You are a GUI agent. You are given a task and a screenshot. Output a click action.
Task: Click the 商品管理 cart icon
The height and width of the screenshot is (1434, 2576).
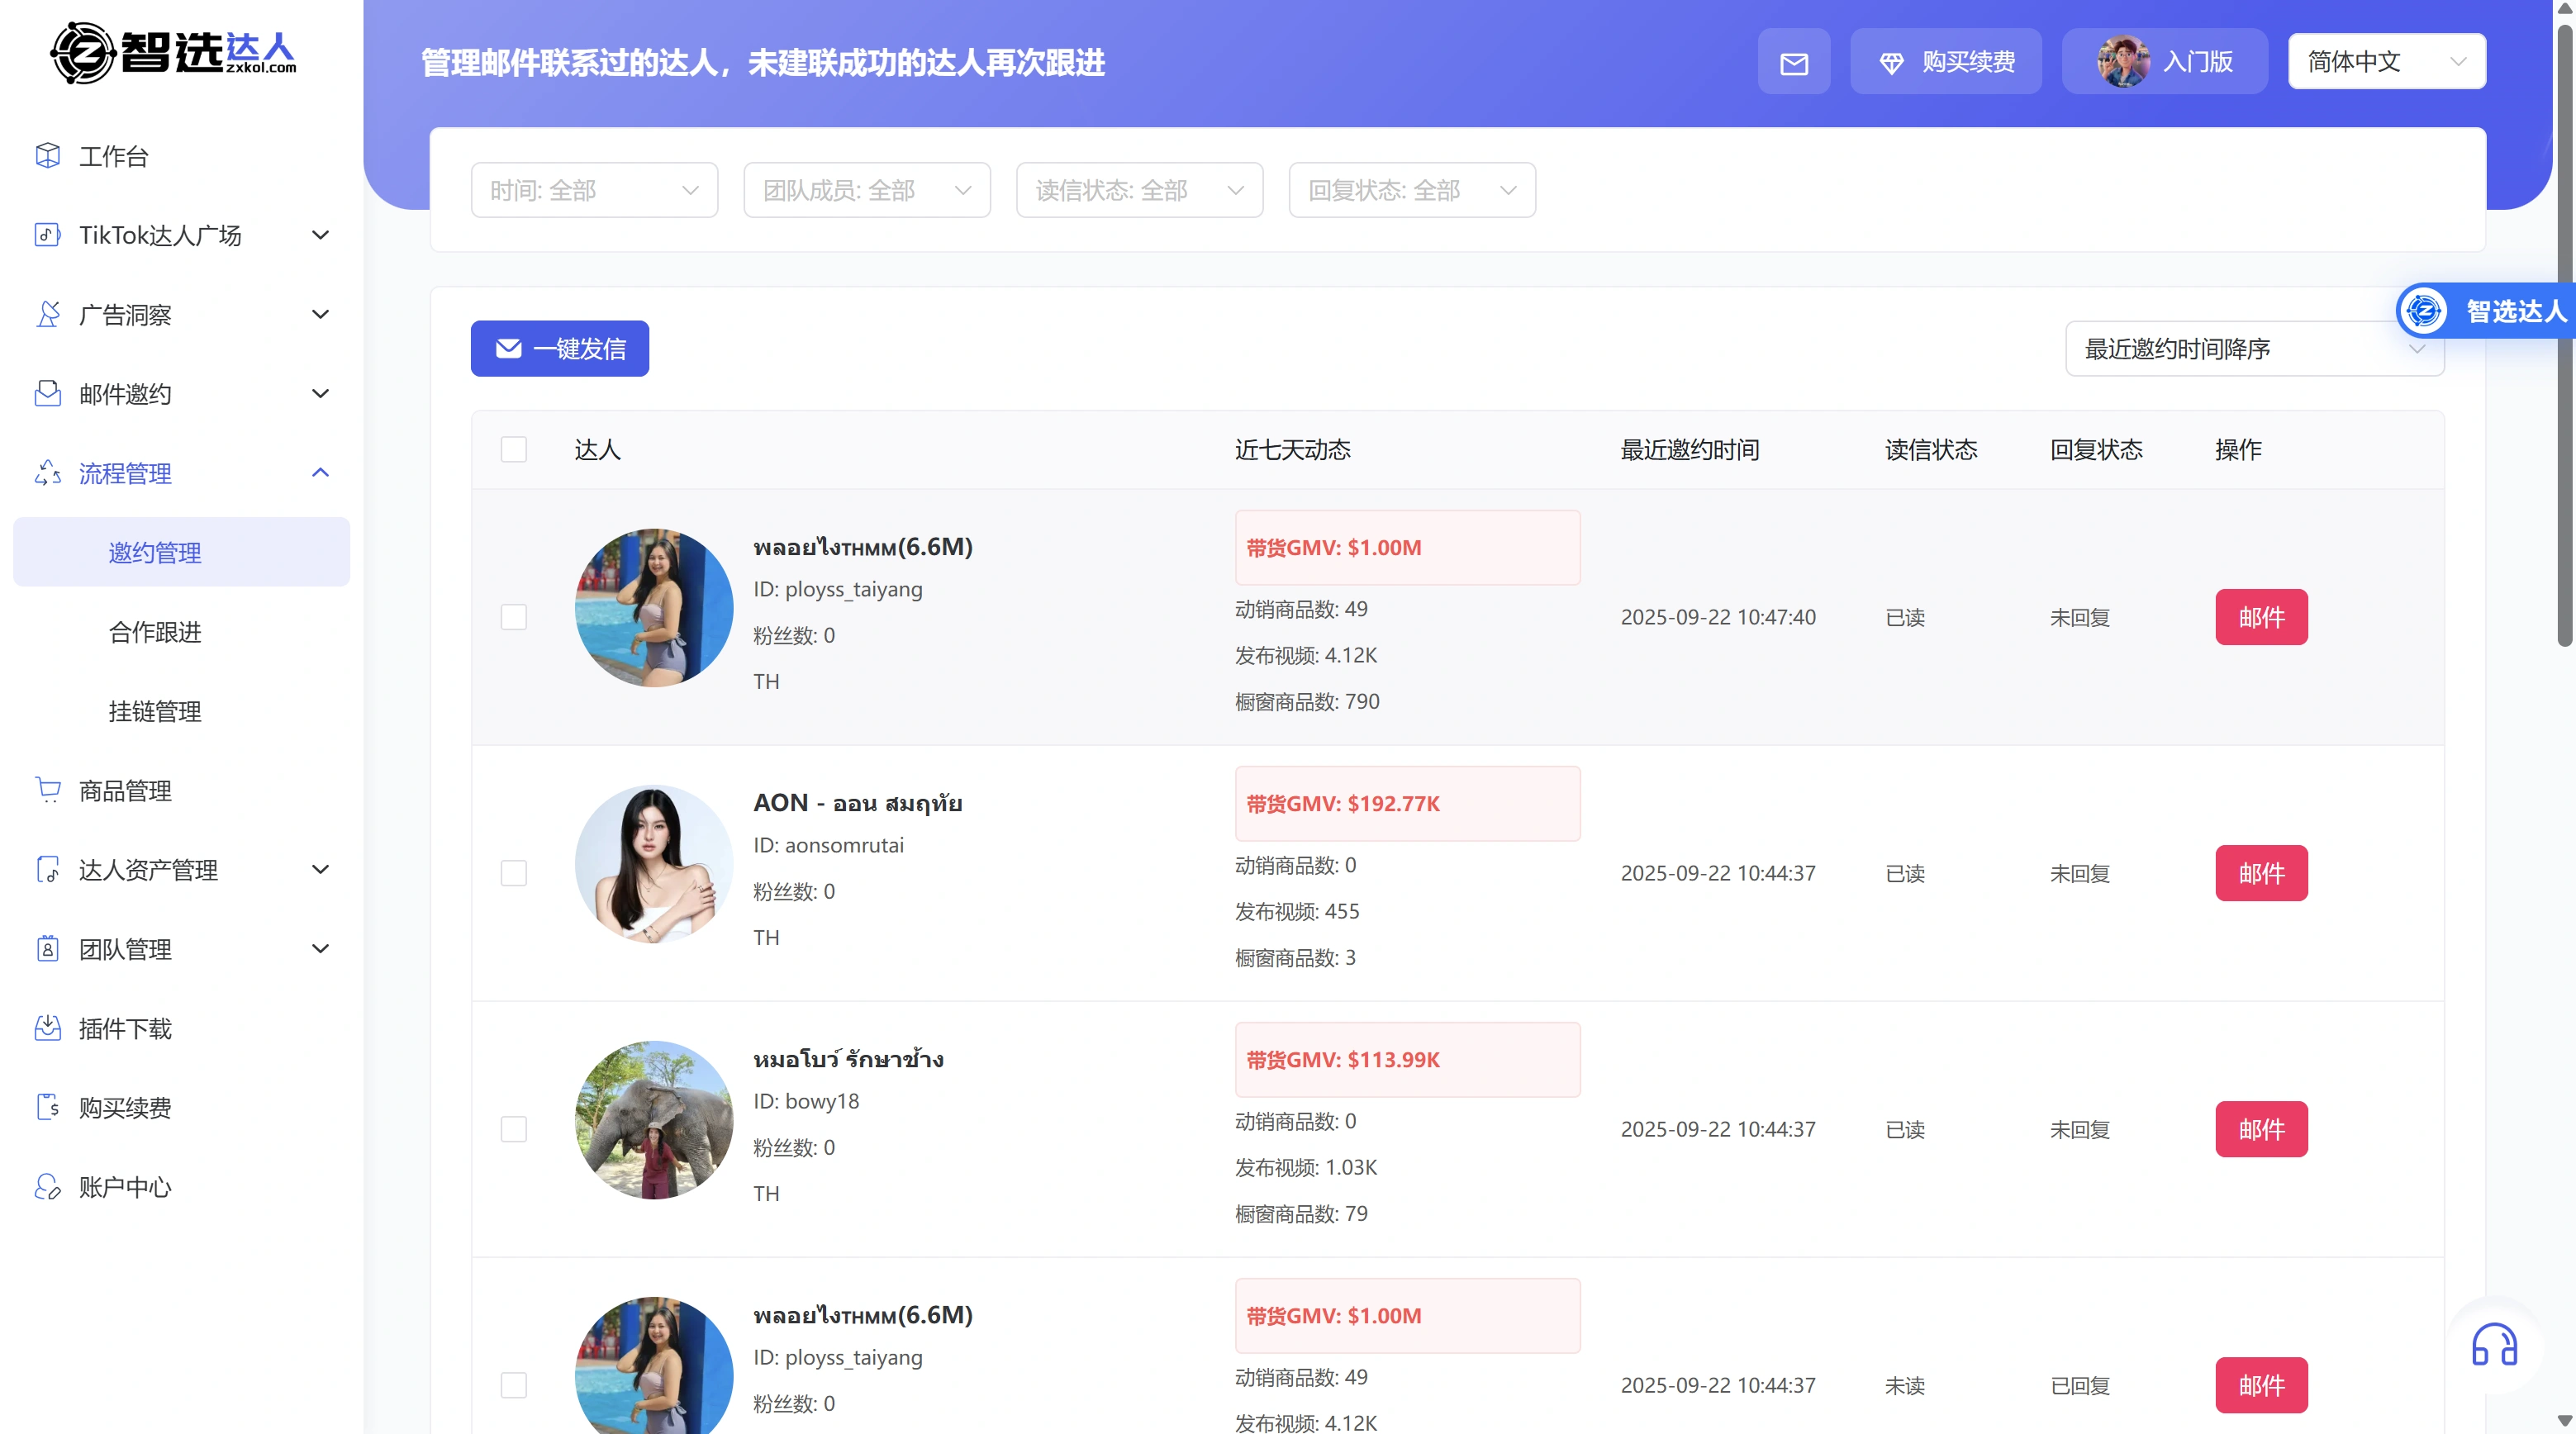(48, 790)
